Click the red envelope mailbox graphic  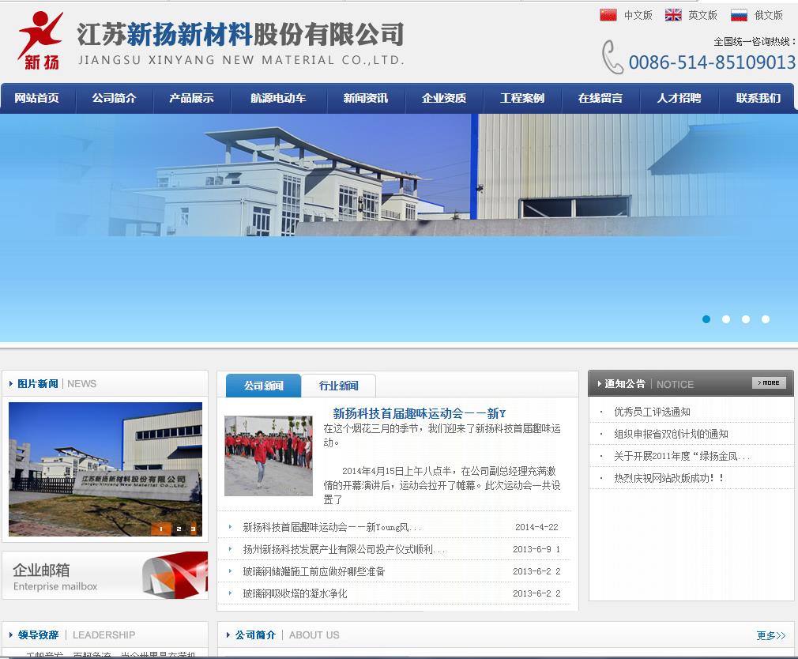175,575
